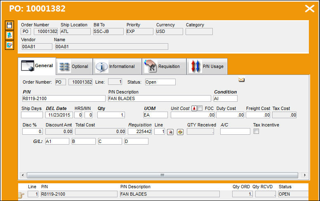
Task: Click the G/L field A1
Action: click(x=57, y=141)
